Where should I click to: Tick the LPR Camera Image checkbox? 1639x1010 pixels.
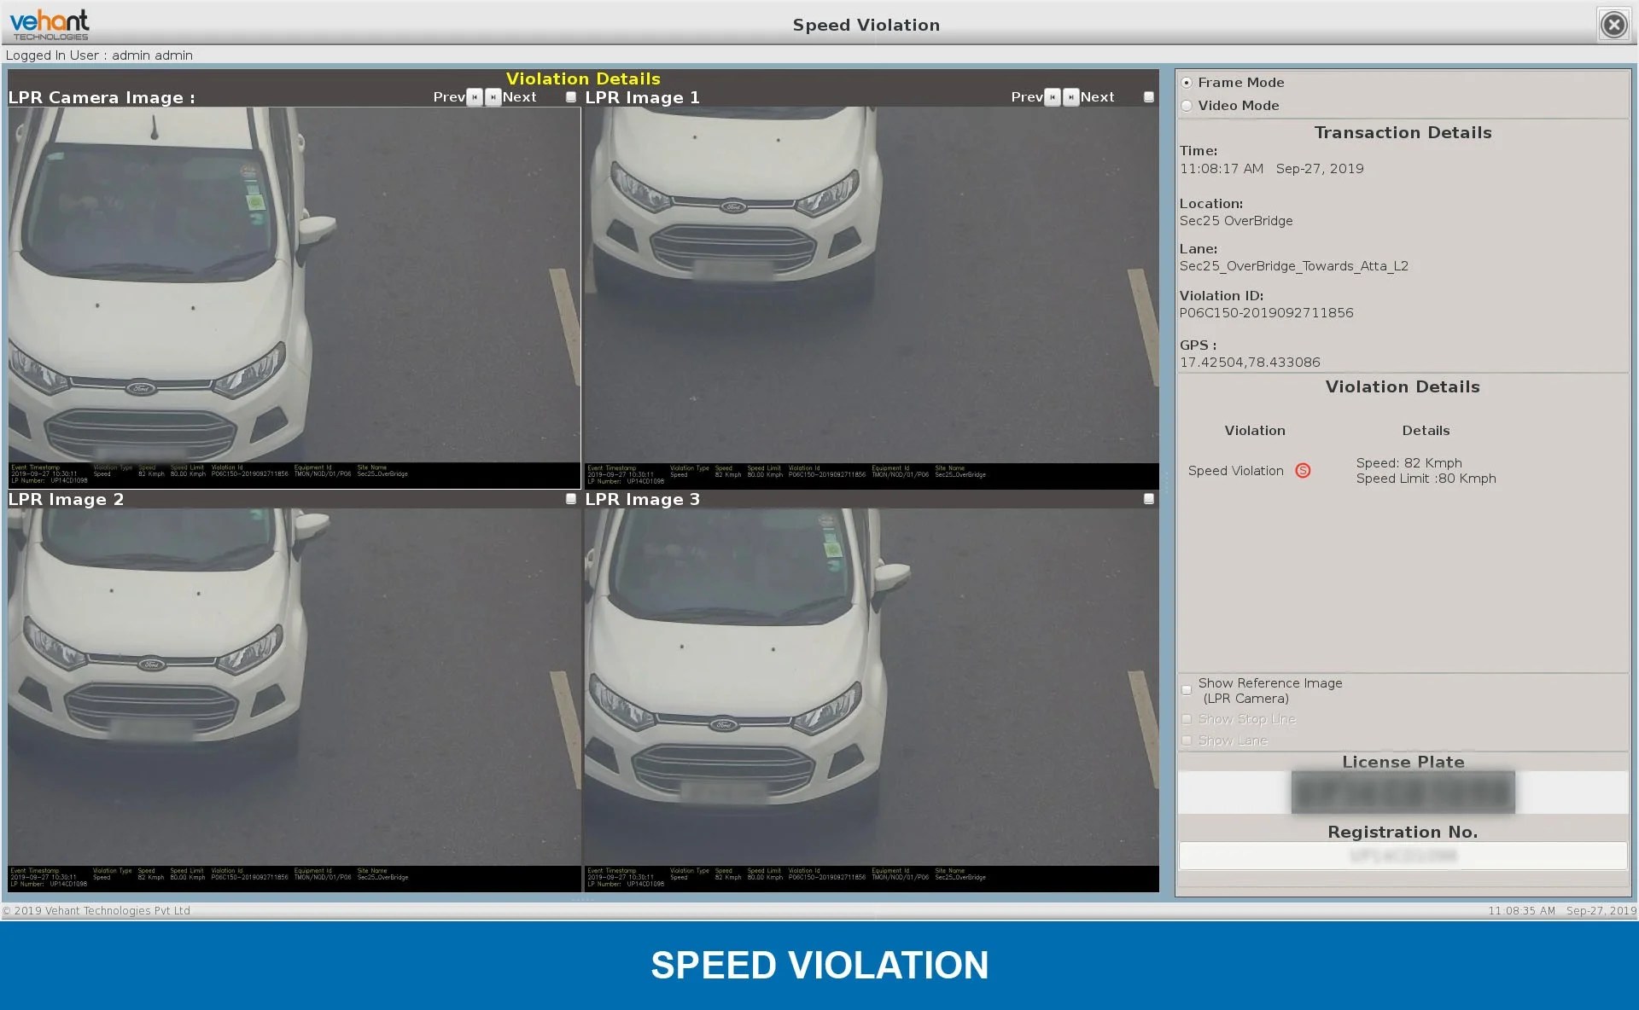click(571, 97)
